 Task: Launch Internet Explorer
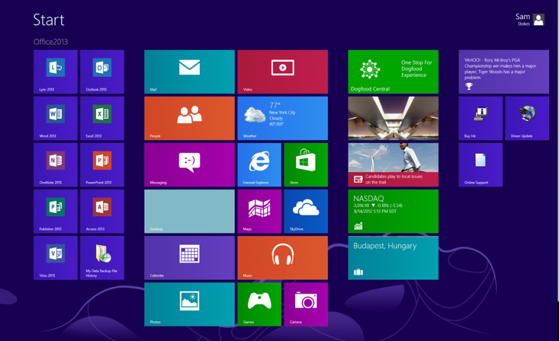point(259,165)
